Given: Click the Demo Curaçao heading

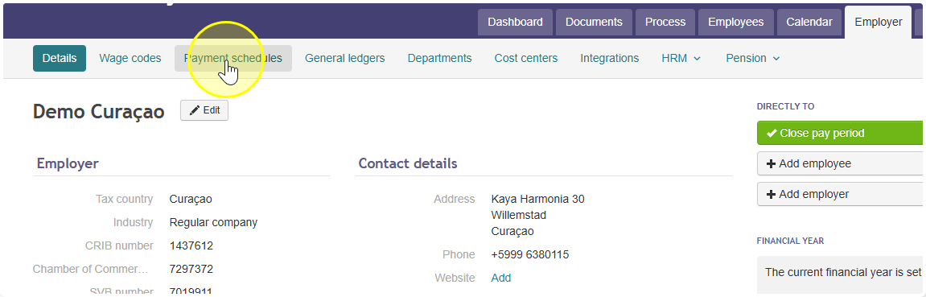Looking at the screenshot, I should coord(99,111).
